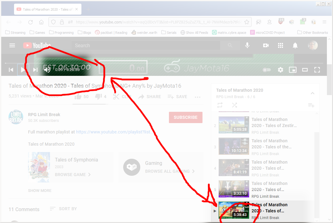Enable theater mode
This screenshot has height=223, width=333.
click(x=305, y=70)
